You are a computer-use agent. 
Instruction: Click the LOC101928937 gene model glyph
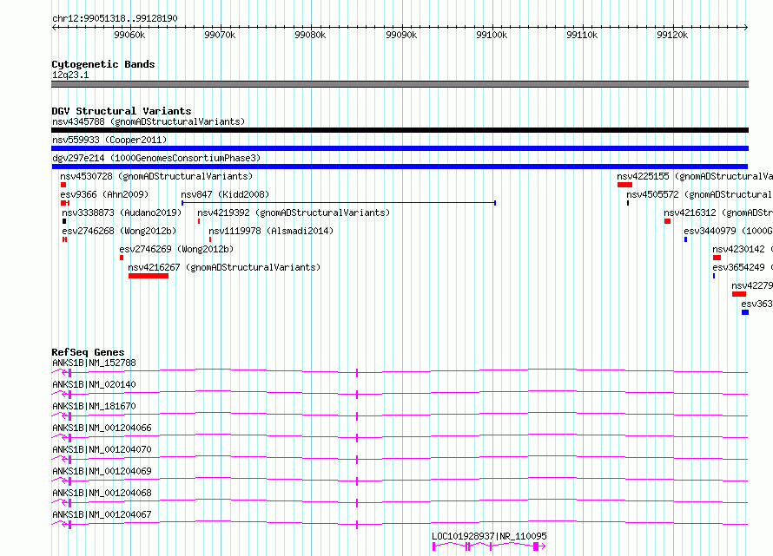tap(489, 546)
